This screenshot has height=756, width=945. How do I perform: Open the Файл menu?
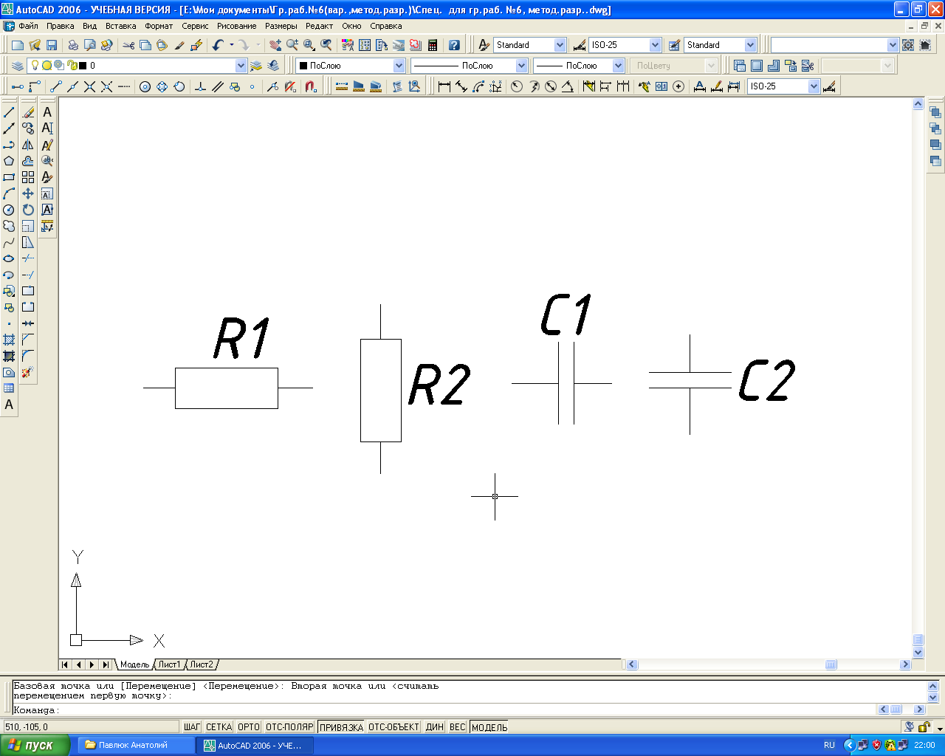(x=29, y=26)
